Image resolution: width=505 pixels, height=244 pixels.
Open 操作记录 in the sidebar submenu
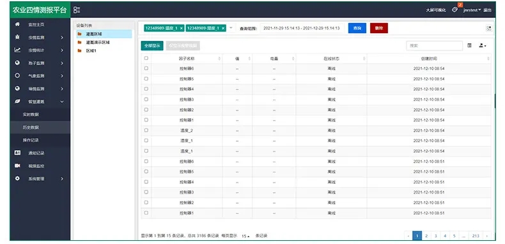(31, 141)
